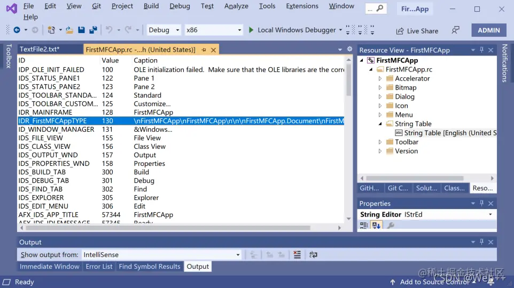Open the Help menu
The height and width of the screenshot is (288, 514).
coord(30,17)
